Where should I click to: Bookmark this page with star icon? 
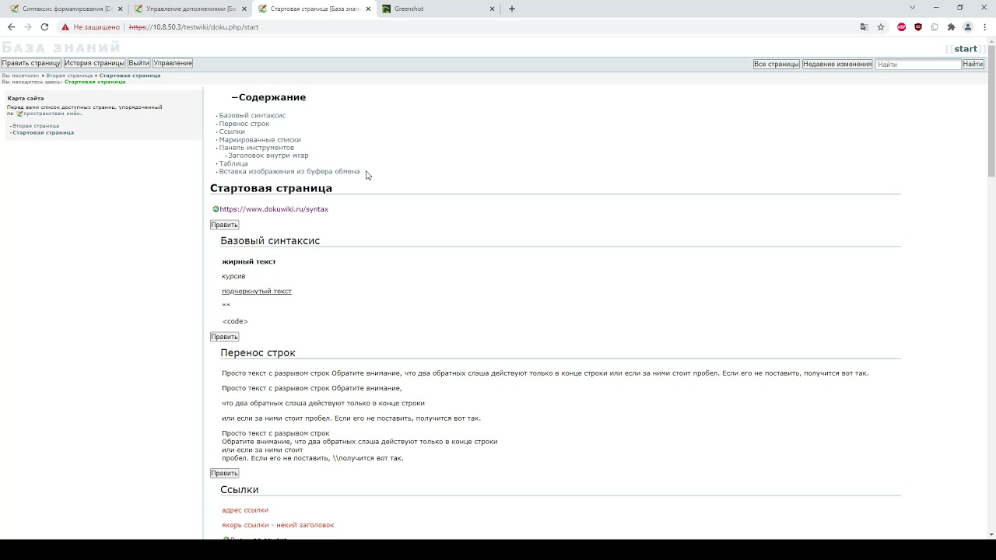pos(881,27)
